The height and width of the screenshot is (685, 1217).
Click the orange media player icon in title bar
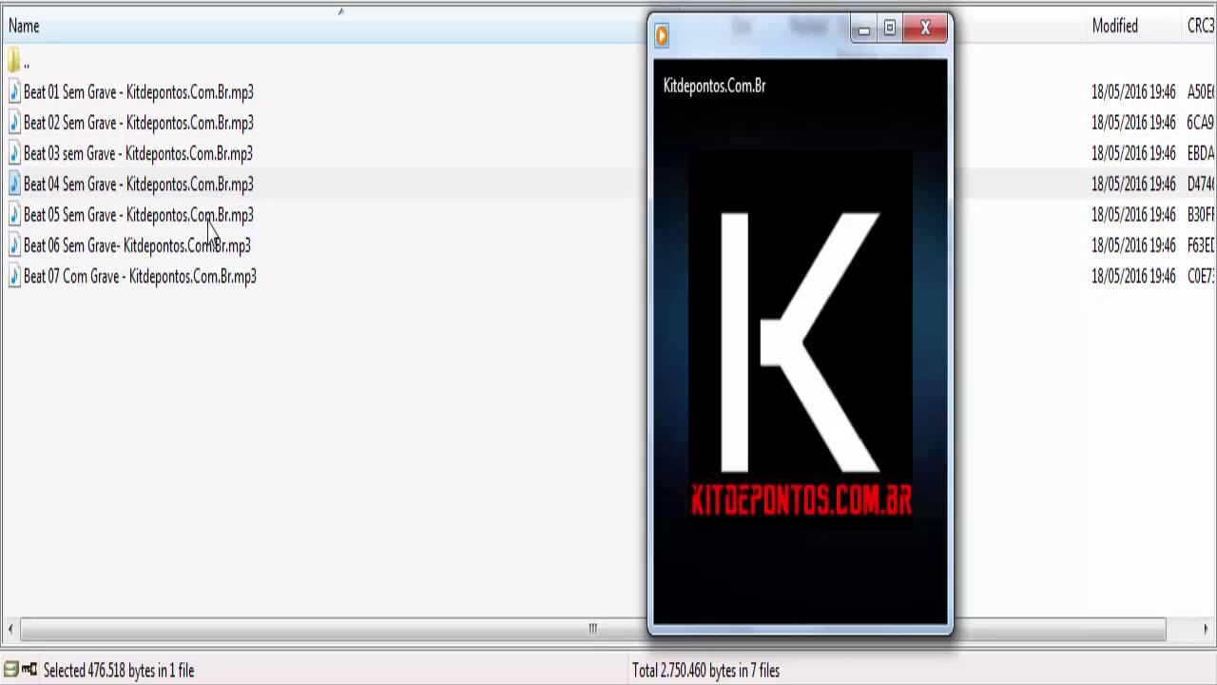click(x=662, y=35)
